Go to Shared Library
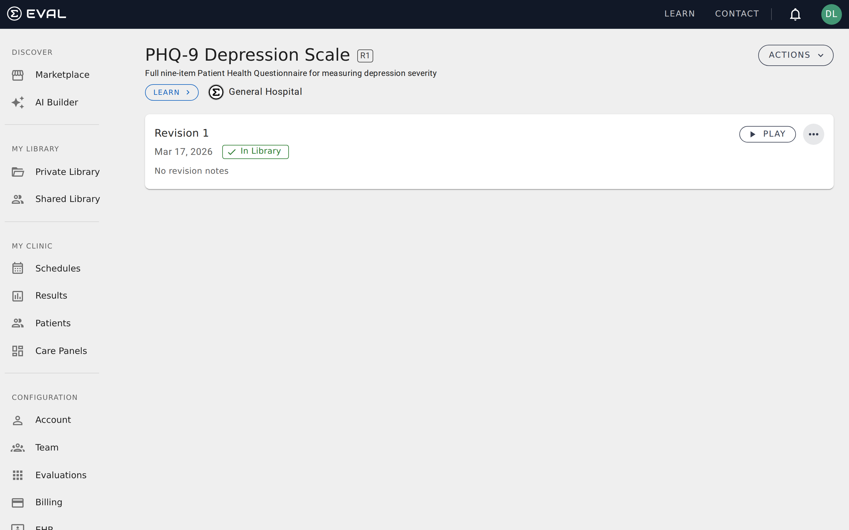 point(67,199)
